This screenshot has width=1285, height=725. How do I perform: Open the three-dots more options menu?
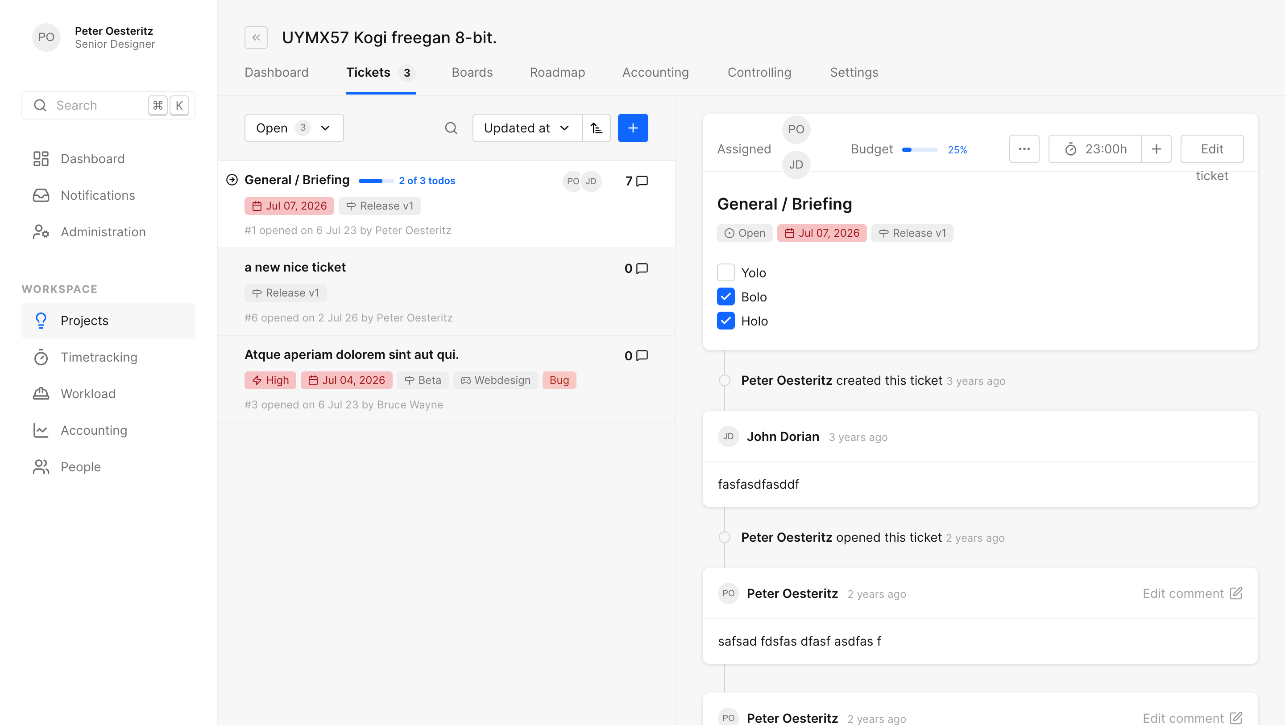click(x=1024, y=149)
